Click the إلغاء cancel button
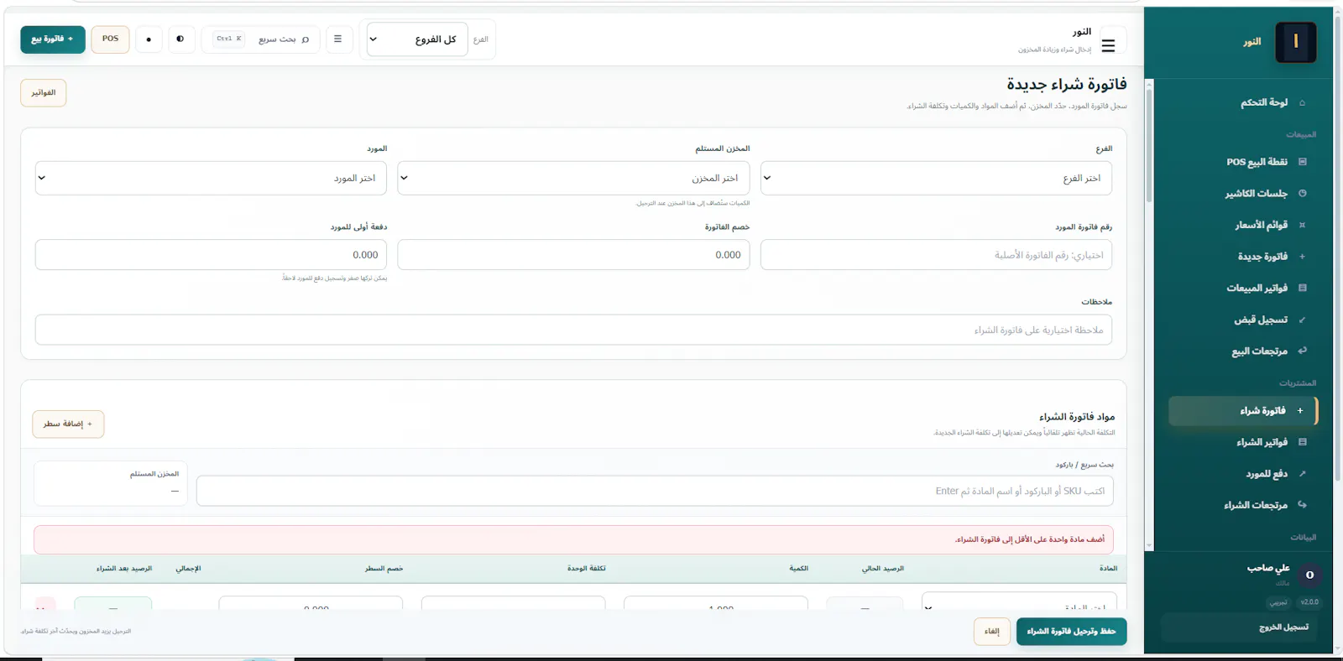Viewport: 1343px width, 661px height. tap(992, 632)
